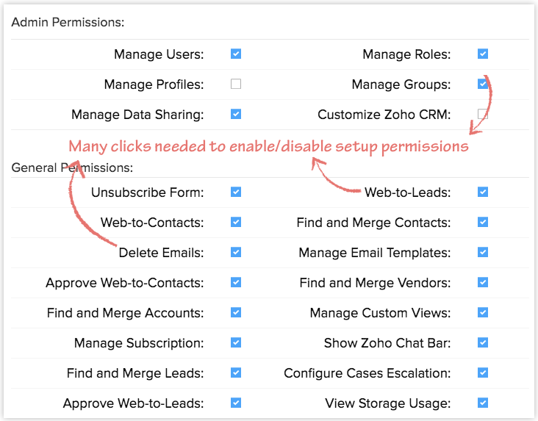Screen dimensions: 538x421
Task: Uncheck Find and Merge Contacts
Action: point(483,222)
